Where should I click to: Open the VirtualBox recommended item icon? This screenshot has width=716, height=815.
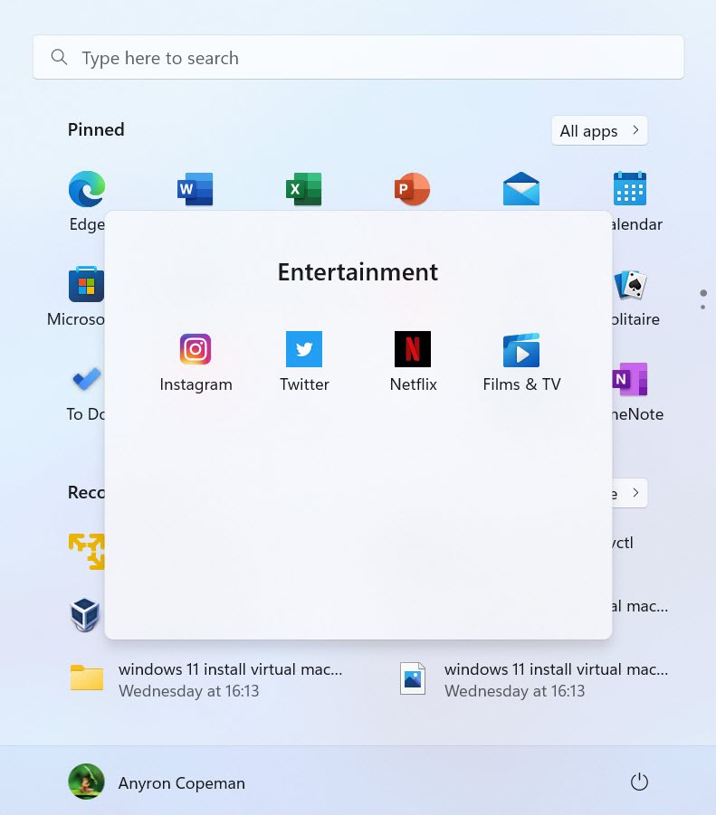[85, 615]
